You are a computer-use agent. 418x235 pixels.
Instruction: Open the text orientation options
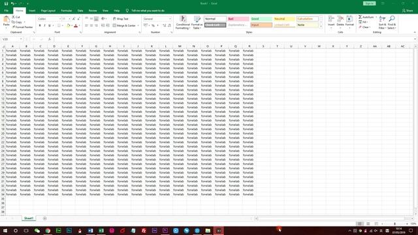[x=104, y=19]
